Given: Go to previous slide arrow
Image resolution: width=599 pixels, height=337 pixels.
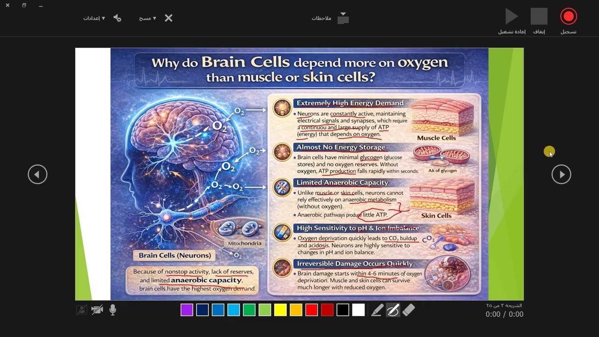Looking at the screenshot, I should pos(37,175).
